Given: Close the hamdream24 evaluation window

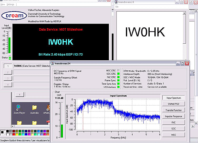Looking at the screenshot, I should (x=187, y=64).
